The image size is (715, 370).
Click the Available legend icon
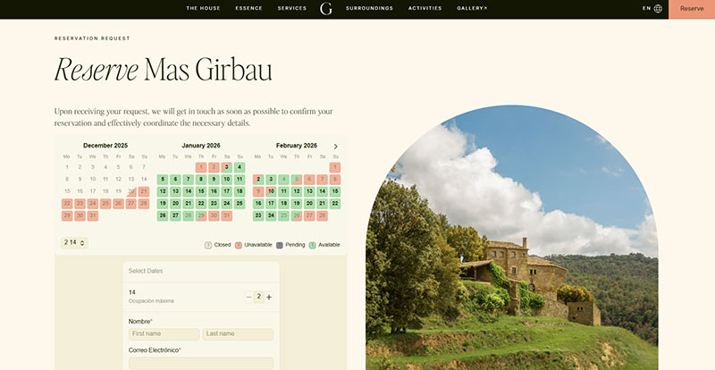click(312, 245)
